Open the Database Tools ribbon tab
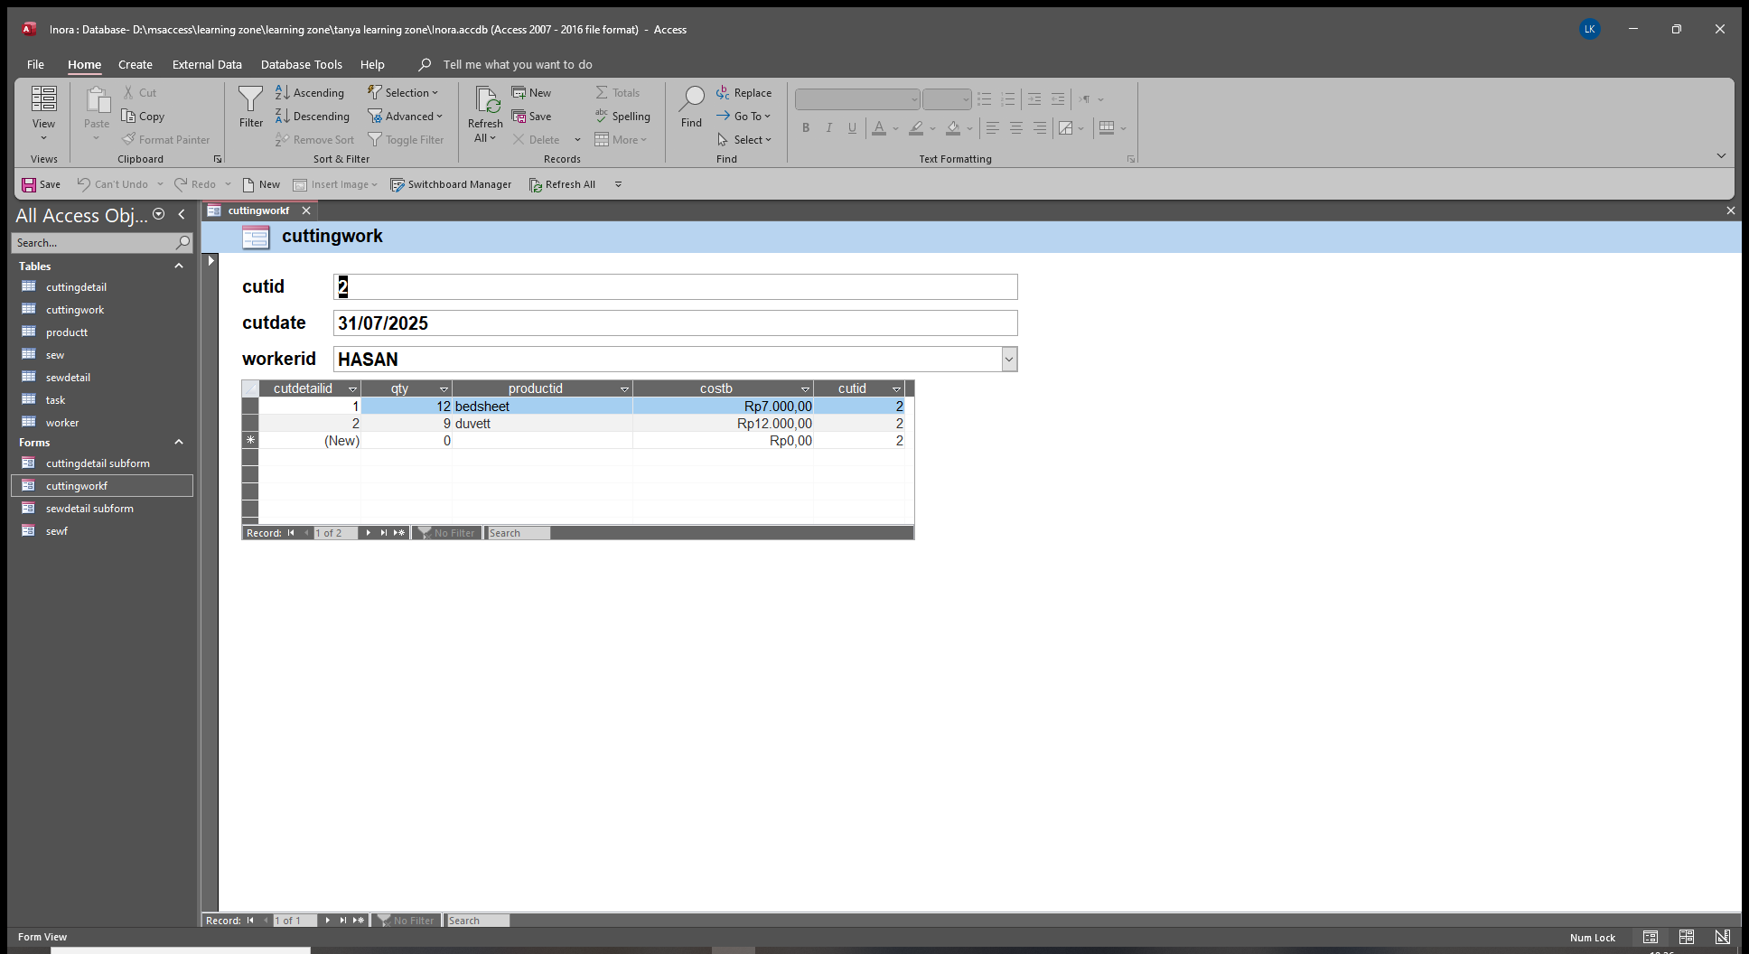The height and width of the screenshot is (954, 1749). point(301,65)
